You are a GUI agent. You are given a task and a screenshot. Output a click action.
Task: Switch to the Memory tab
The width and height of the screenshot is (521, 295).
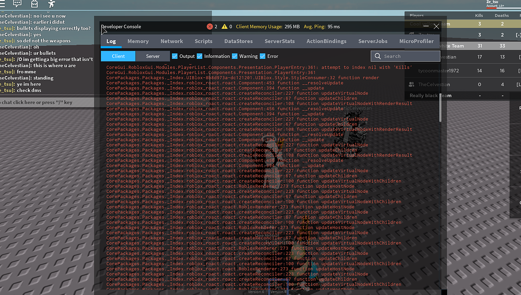point(138,41)
